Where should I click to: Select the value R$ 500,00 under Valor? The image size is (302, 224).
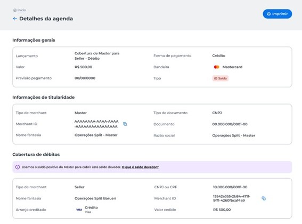point(84,67)
